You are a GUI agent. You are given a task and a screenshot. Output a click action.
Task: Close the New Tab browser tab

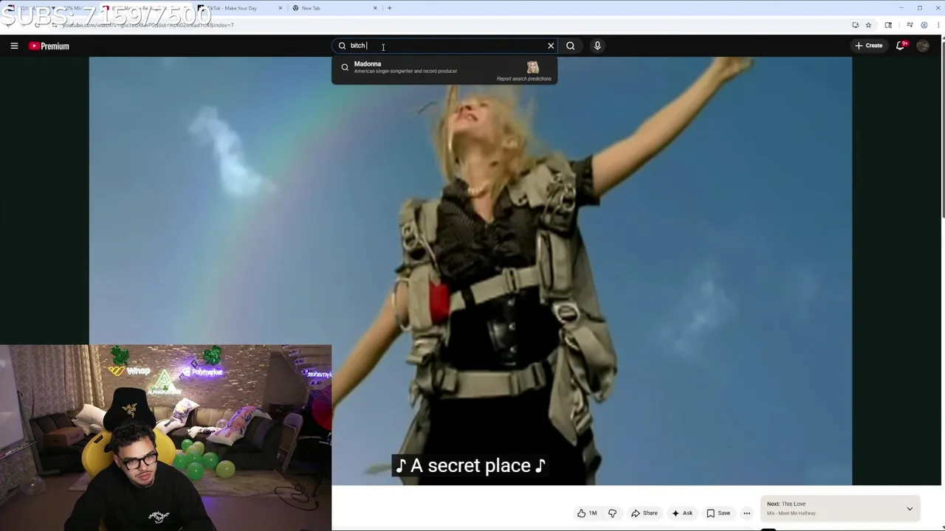tap(375, 8)
